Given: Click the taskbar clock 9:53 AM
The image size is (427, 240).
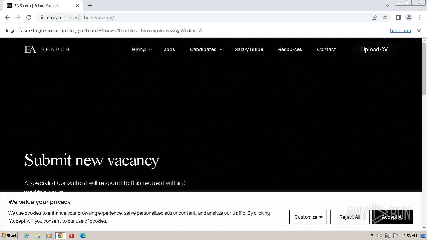Looking at the screenshot, I should click(410, 236).
